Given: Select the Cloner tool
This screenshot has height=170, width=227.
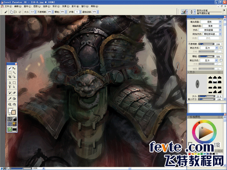Looking at the screenshot, I should pyautogui.click(x=10, y=93).
